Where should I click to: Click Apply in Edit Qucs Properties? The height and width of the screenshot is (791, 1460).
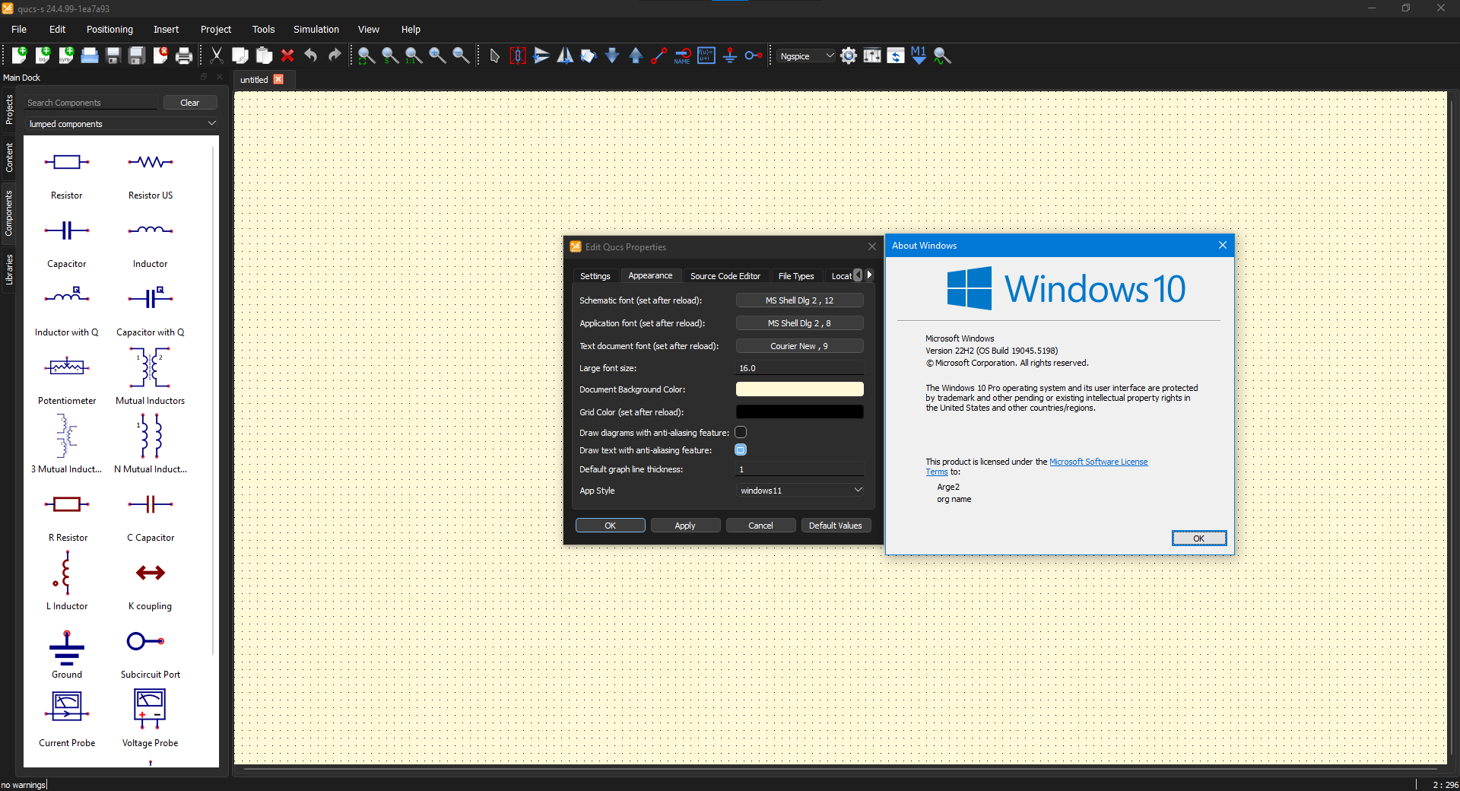[685, 526]
